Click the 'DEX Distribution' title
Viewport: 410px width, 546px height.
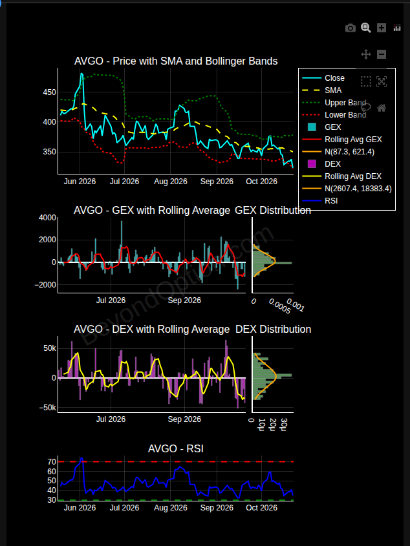click(x=274, y=330)
